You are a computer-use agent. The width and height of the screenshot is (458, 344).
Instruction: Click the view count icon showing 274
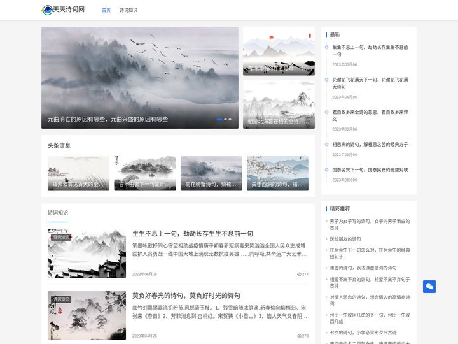pyautogui.click(x=299, y=274)
